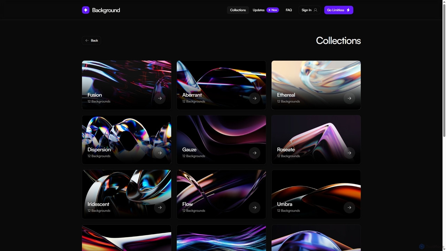Open the Aberrant collection arrow button
Image resolution: width=446 pixels, height=251 pixels.
pyautogui.click(x=254, y=98)
